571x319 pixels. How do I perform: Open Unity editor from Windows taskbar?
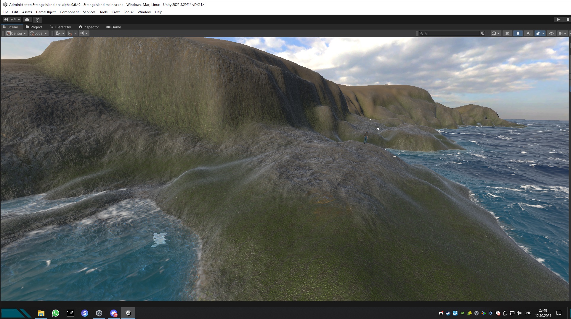click(x=128, y=313)
